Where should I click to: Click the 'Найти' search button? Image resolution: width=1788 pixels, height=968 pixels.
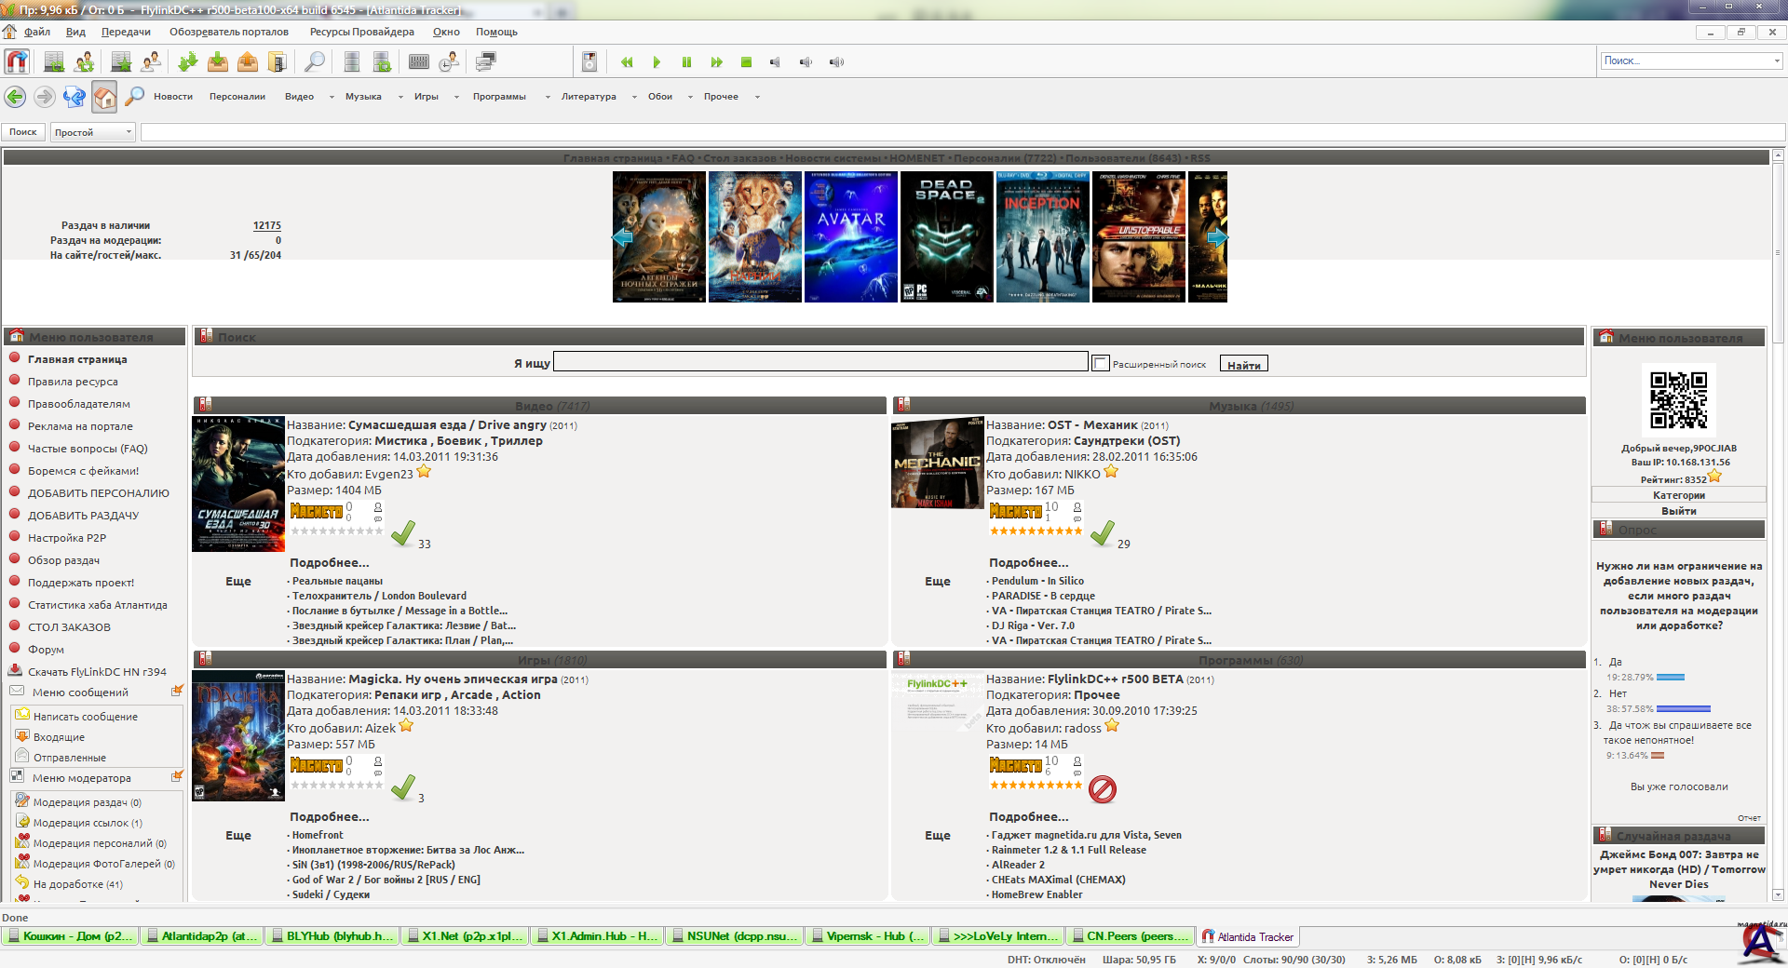pyautogui.click(x=1243, y=365)
